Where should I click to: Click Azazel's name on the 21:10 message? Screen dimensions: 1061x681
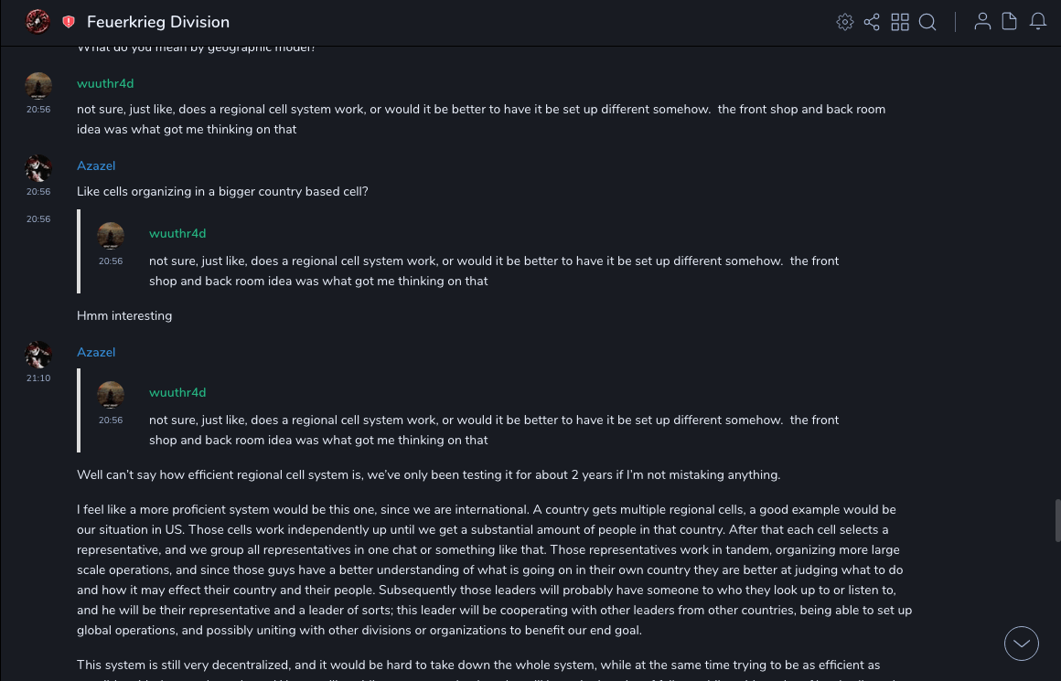(x=96, y=352)
